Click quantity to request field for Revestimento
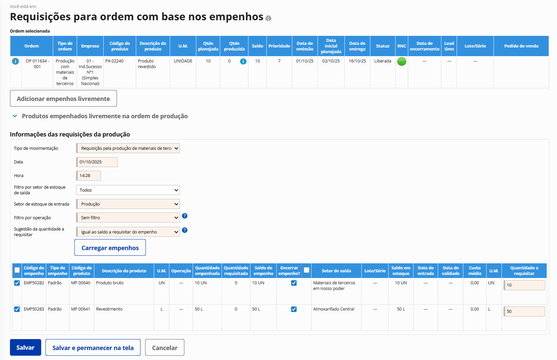 (524, 312)
